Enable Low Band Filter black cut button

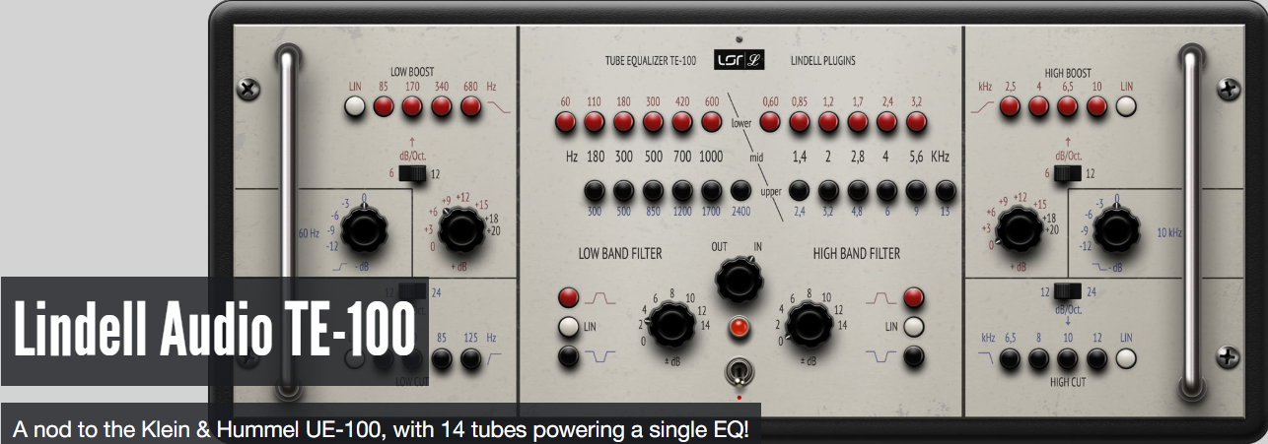[x=569, y=356]
